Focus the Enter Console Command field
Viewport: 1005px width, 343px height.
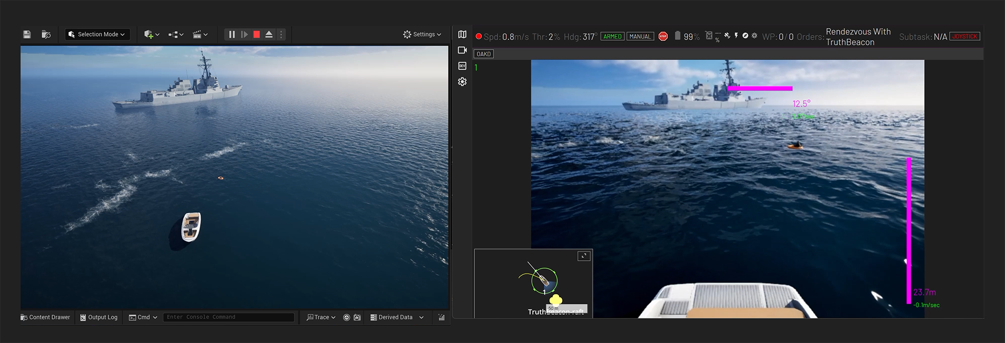point(229,317)
